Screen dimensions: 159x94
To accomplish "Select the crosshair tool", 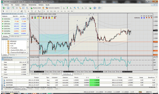I will pos(7,11).
